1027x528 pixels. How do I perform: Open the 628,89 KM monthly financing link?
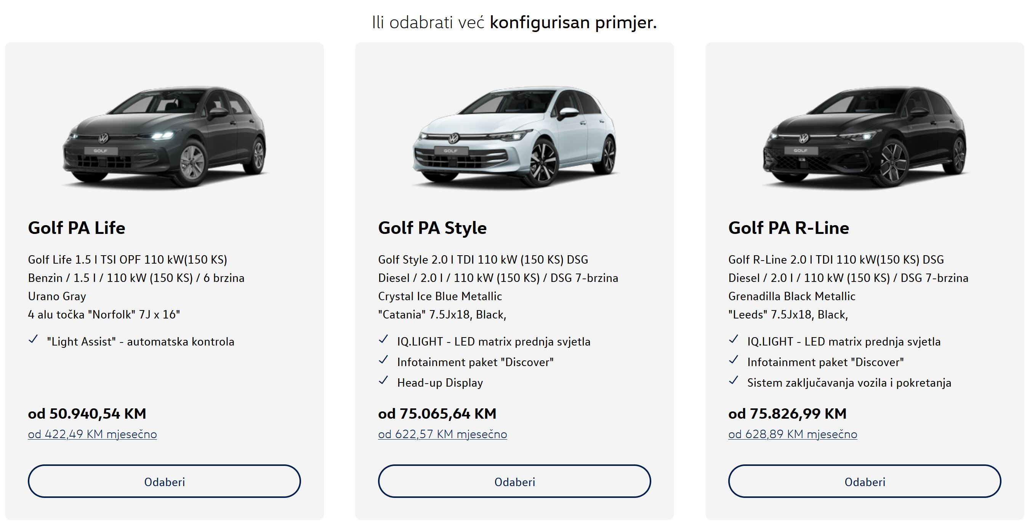click(793, 434)
